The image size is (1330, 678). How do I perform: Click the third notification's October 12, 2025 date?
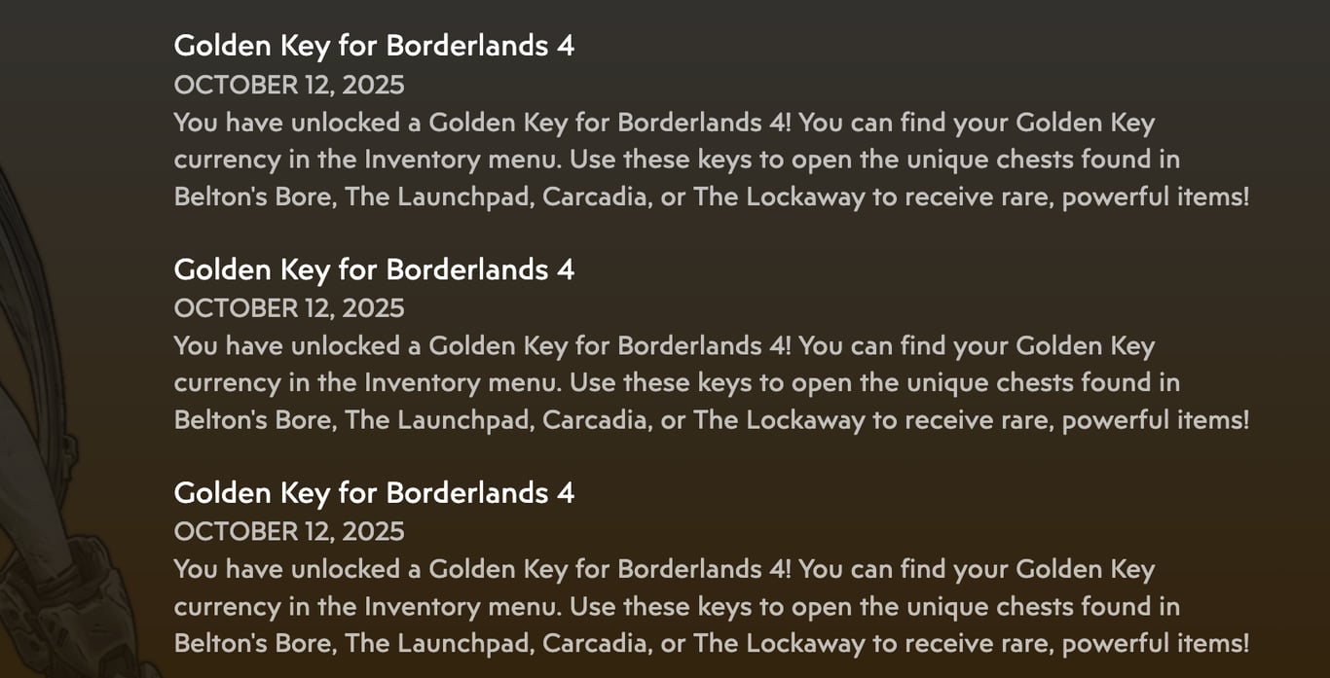289,532
